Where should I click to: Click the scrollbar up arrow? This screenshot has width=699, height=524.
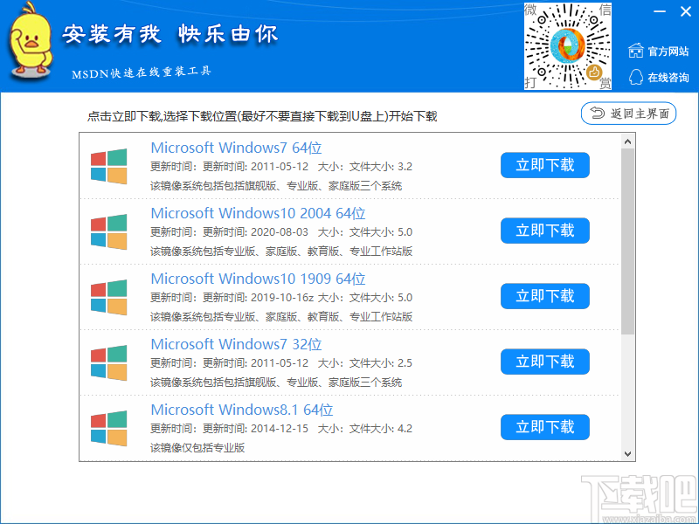(x=627, y=141)
